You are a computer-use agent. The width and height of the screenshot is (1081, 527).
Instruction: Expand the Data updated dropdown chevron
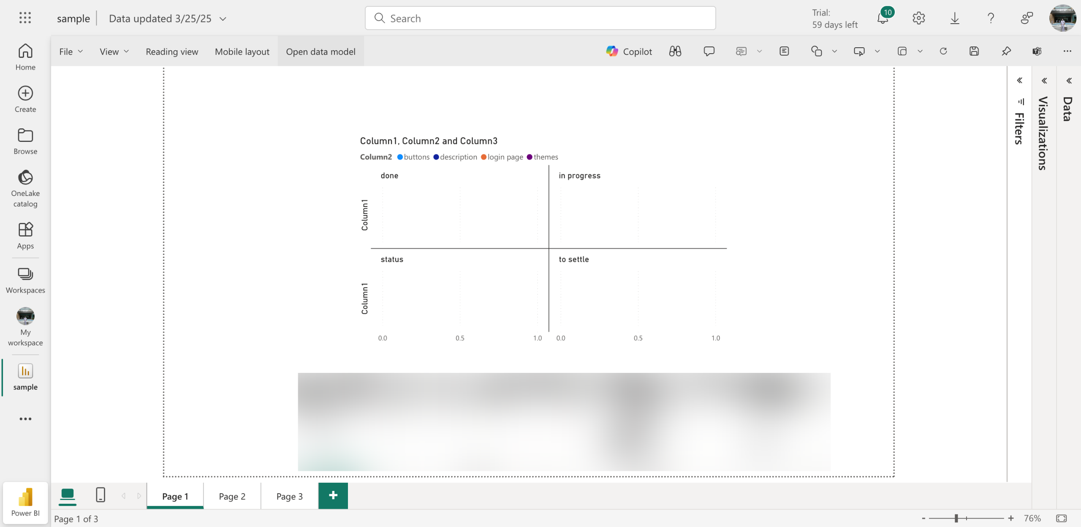[223, 19]
